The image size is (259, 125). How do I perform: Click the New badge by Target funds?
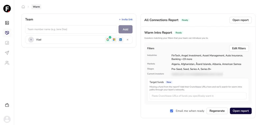[x=169, y=82]
